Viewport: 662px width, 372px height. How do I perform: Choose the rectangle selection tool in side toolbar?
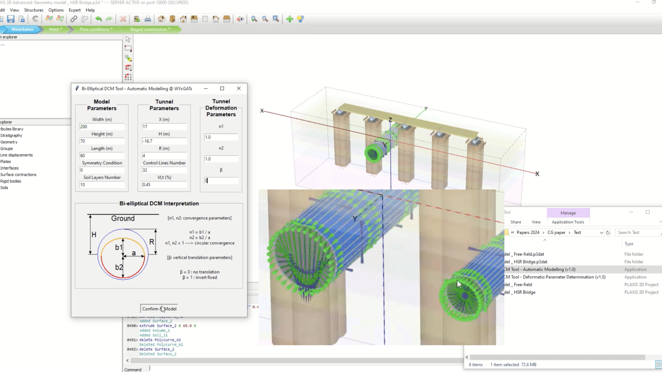(x=128, y=49)
